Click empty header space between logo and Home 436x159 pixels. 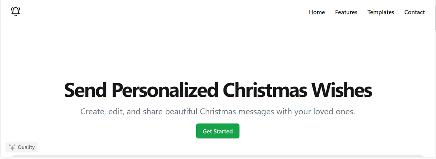tap(163, 12)
